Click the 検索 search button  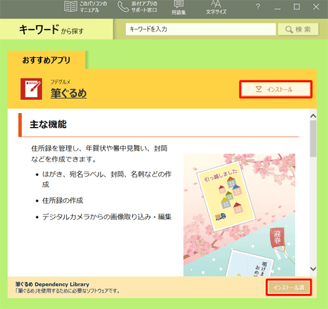point(298,29)
